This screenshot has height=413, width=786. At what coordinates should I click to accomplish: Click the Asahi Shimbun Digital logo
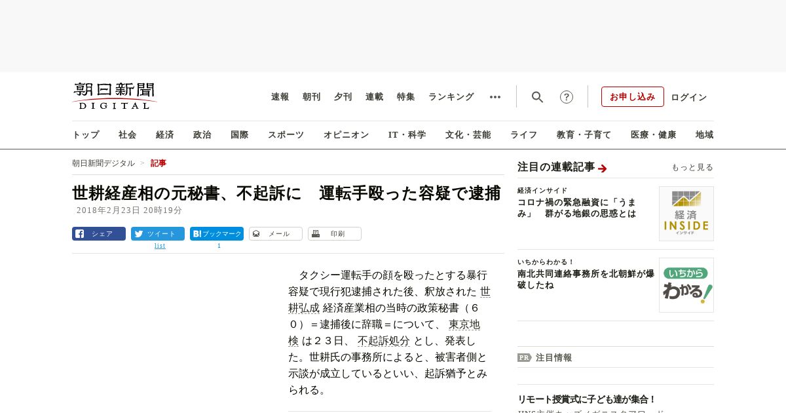115,96
